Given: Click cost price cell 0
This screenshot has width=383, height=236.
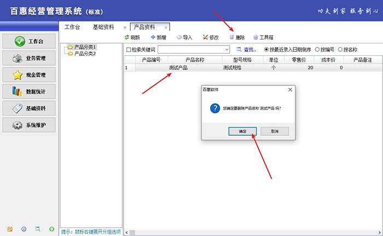Looking at the screenshot, I should [329, 68].
